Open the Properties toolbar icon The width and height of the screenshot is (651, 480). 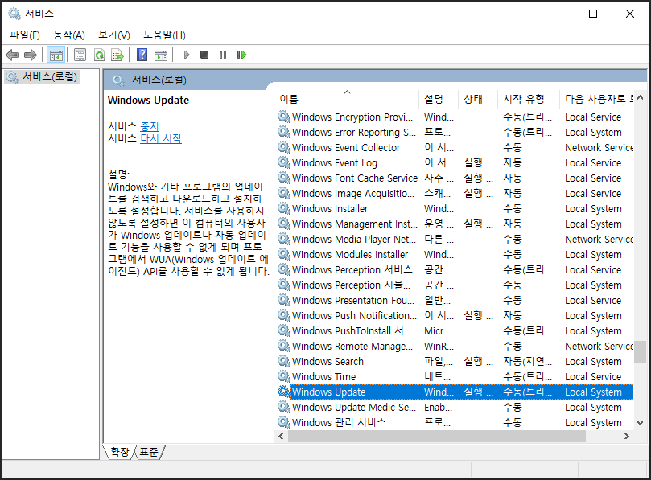80,55
